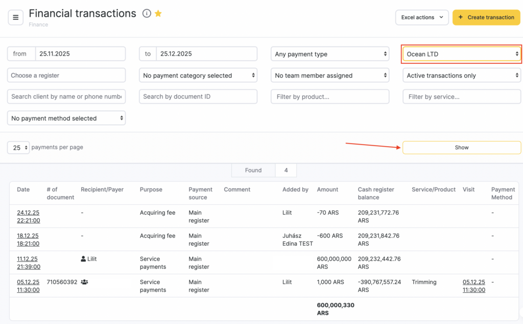The height and width of the screenshot is (324, 523).
Task: Change the 25 payments per page selector
Action: [x=18, y=148]
